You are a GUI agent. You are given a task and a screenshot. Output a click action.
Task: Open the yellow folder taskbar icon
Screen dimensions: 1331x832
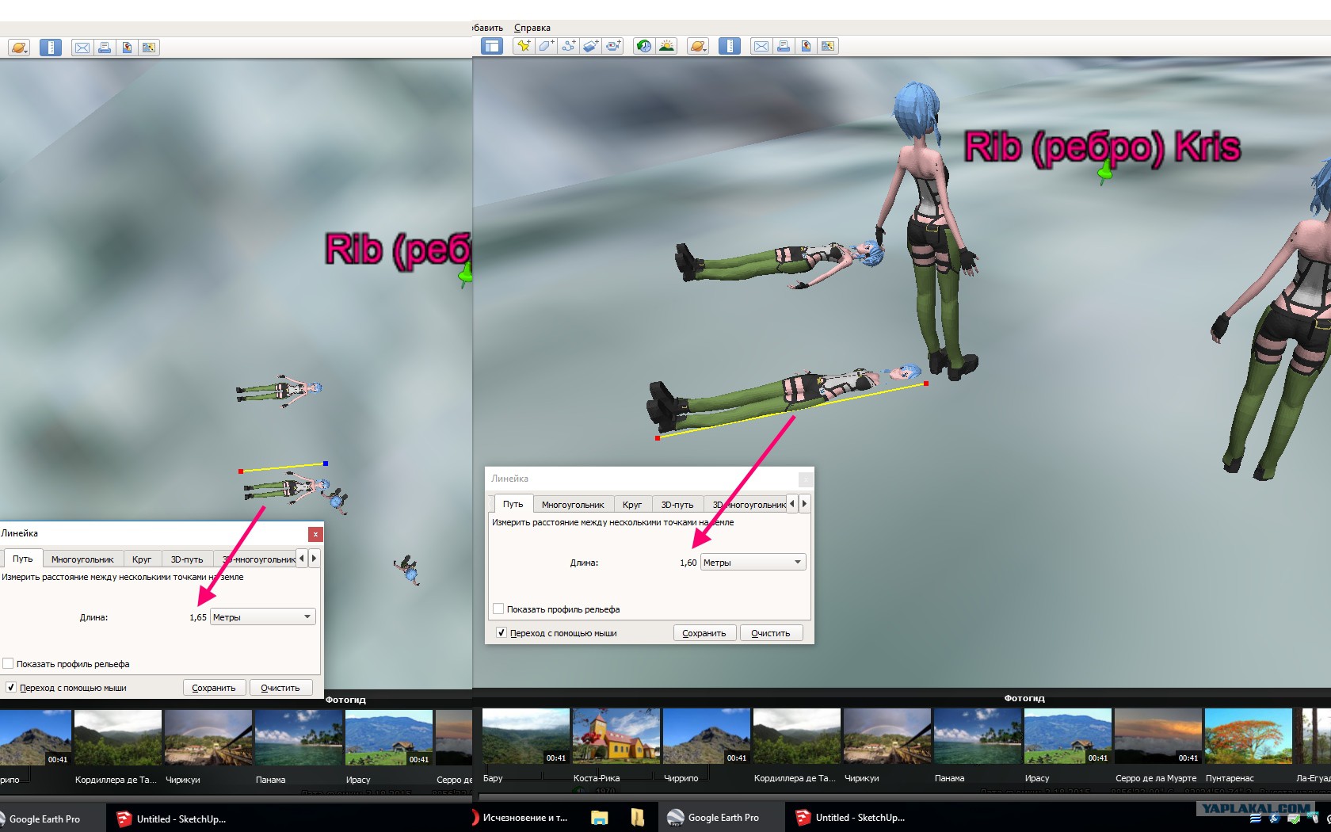click(x=638, y=818)
